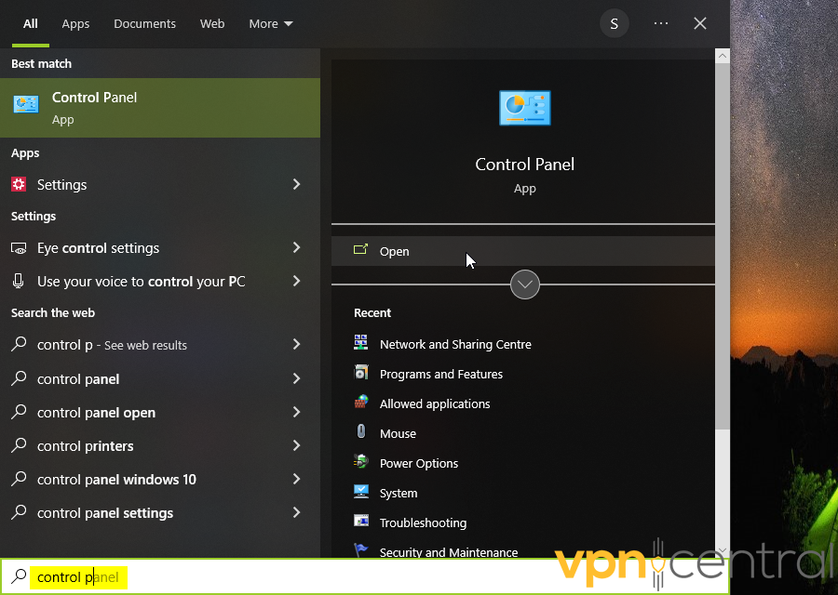The height and width of the screenshot is (595, 838).
Task: Open Programs and Features
Action: [x=441, y=374]
